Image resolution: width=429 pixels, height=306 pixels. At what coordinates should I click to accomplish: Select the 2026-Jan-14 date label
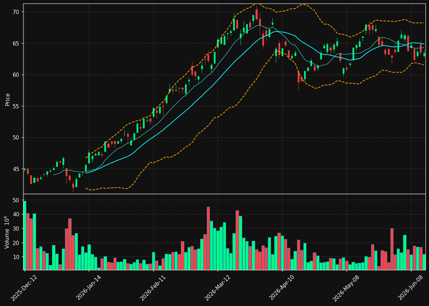pyautogui.click(x=89, y=288)
